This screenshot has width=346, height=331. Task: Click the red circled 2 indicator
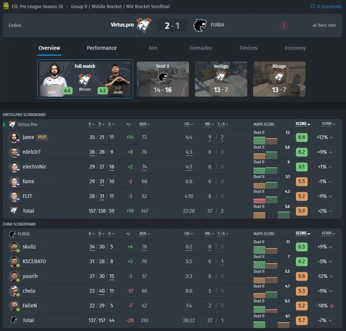pyautogui.click(x=284, y=25)
